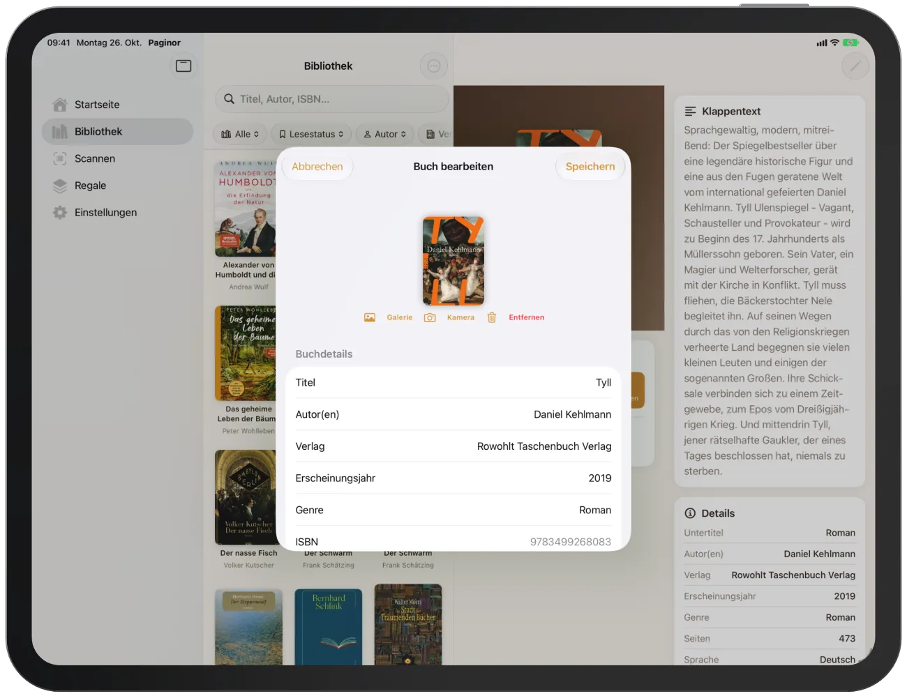Click the Kamera camera icon
The image size is (907, 696).
click(430, 317)
